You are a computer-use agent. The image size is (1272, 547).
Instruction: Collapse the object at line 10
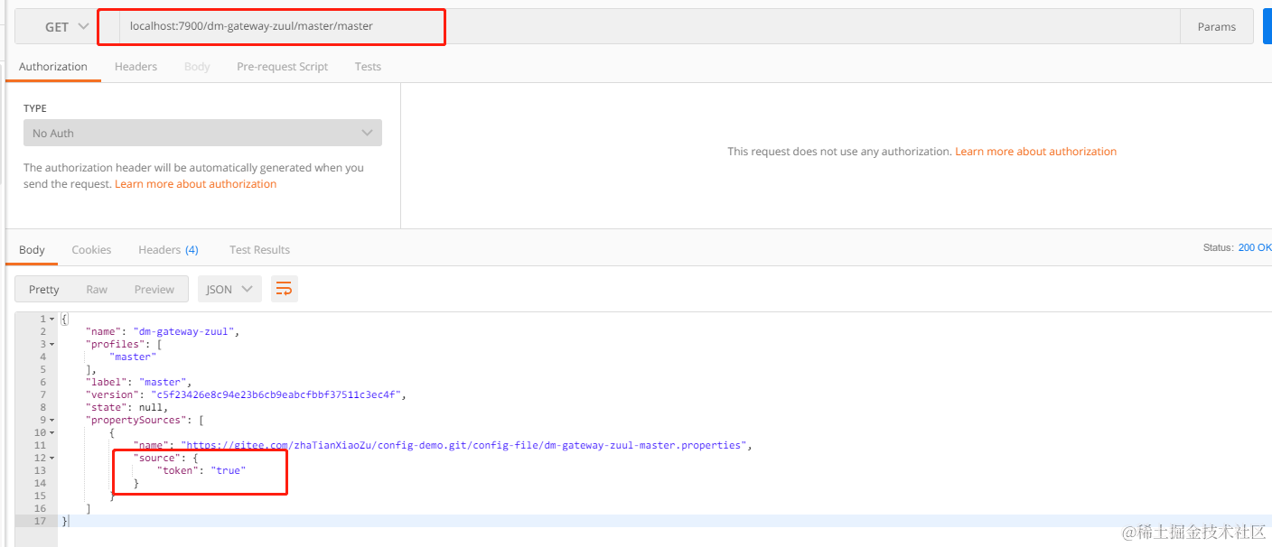tap(51, 433)
